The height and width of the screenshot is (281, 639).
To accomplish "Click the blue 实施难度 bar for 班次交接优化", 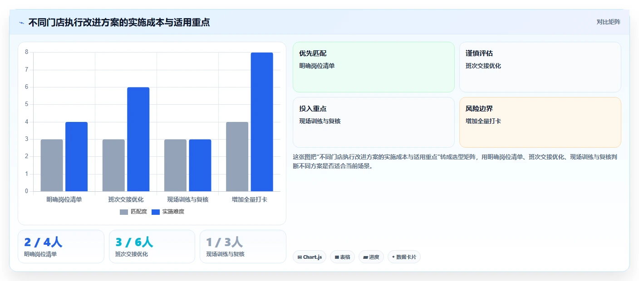I will click(138, 139).
